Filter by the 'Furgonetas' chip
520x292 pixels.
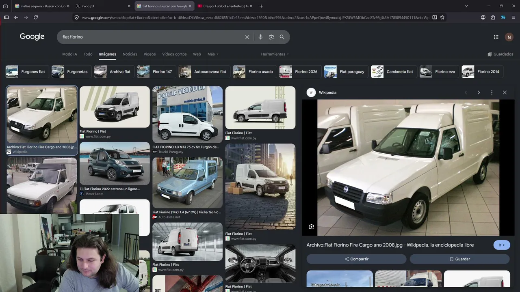71,72
